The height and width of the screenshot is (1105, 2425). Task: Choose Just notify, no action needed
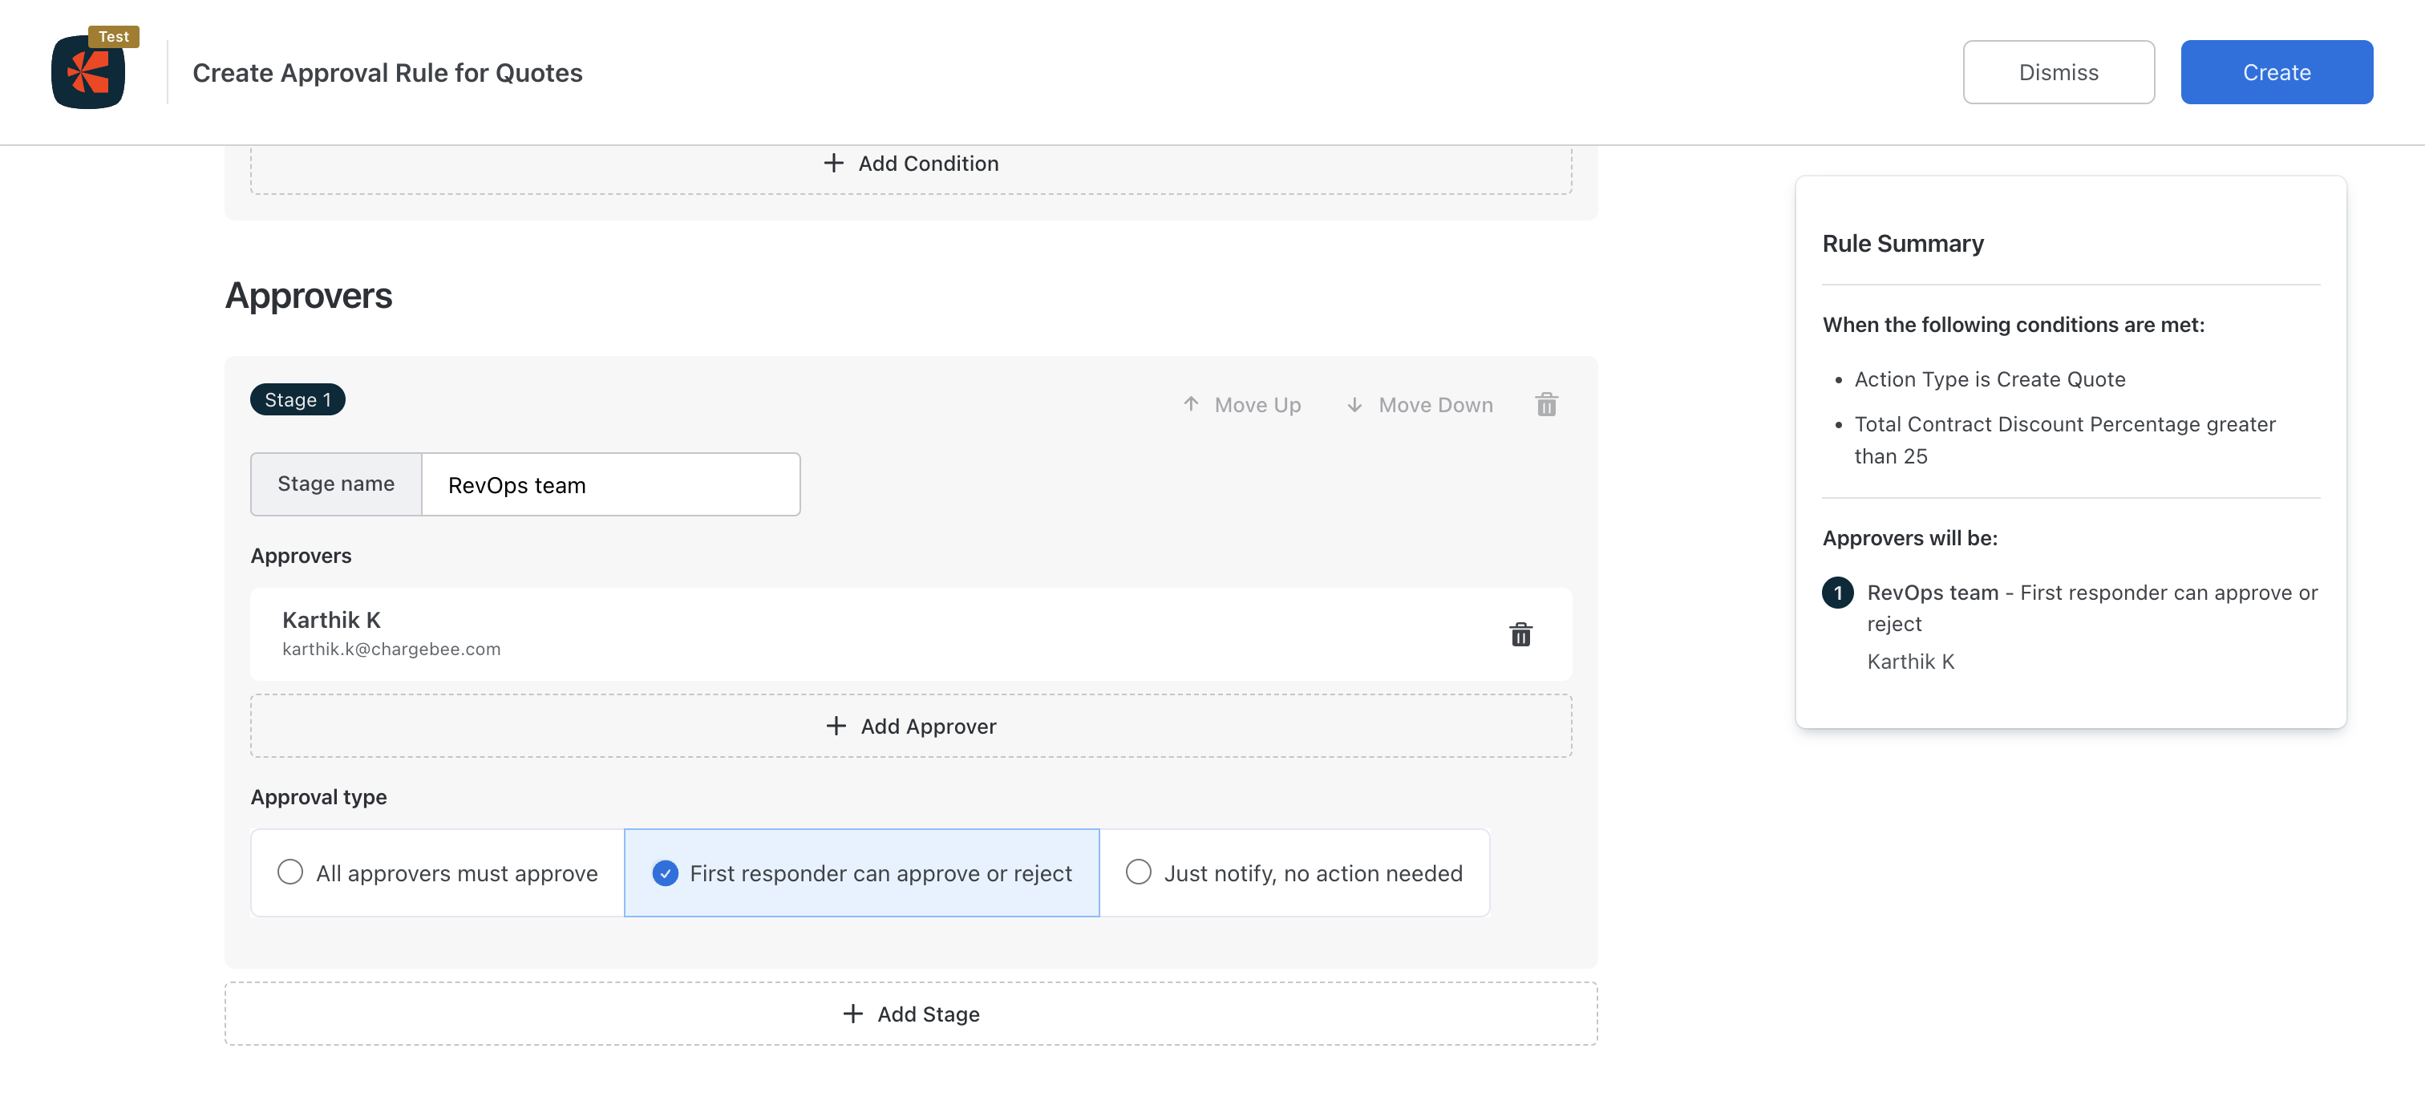point(1138,872)
